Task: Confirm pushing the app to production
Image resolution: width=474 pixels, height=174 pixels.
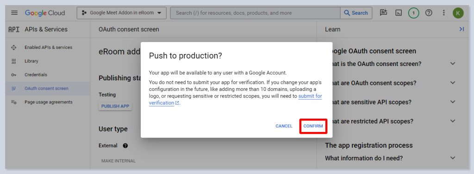Action: [x=313, y=126]
